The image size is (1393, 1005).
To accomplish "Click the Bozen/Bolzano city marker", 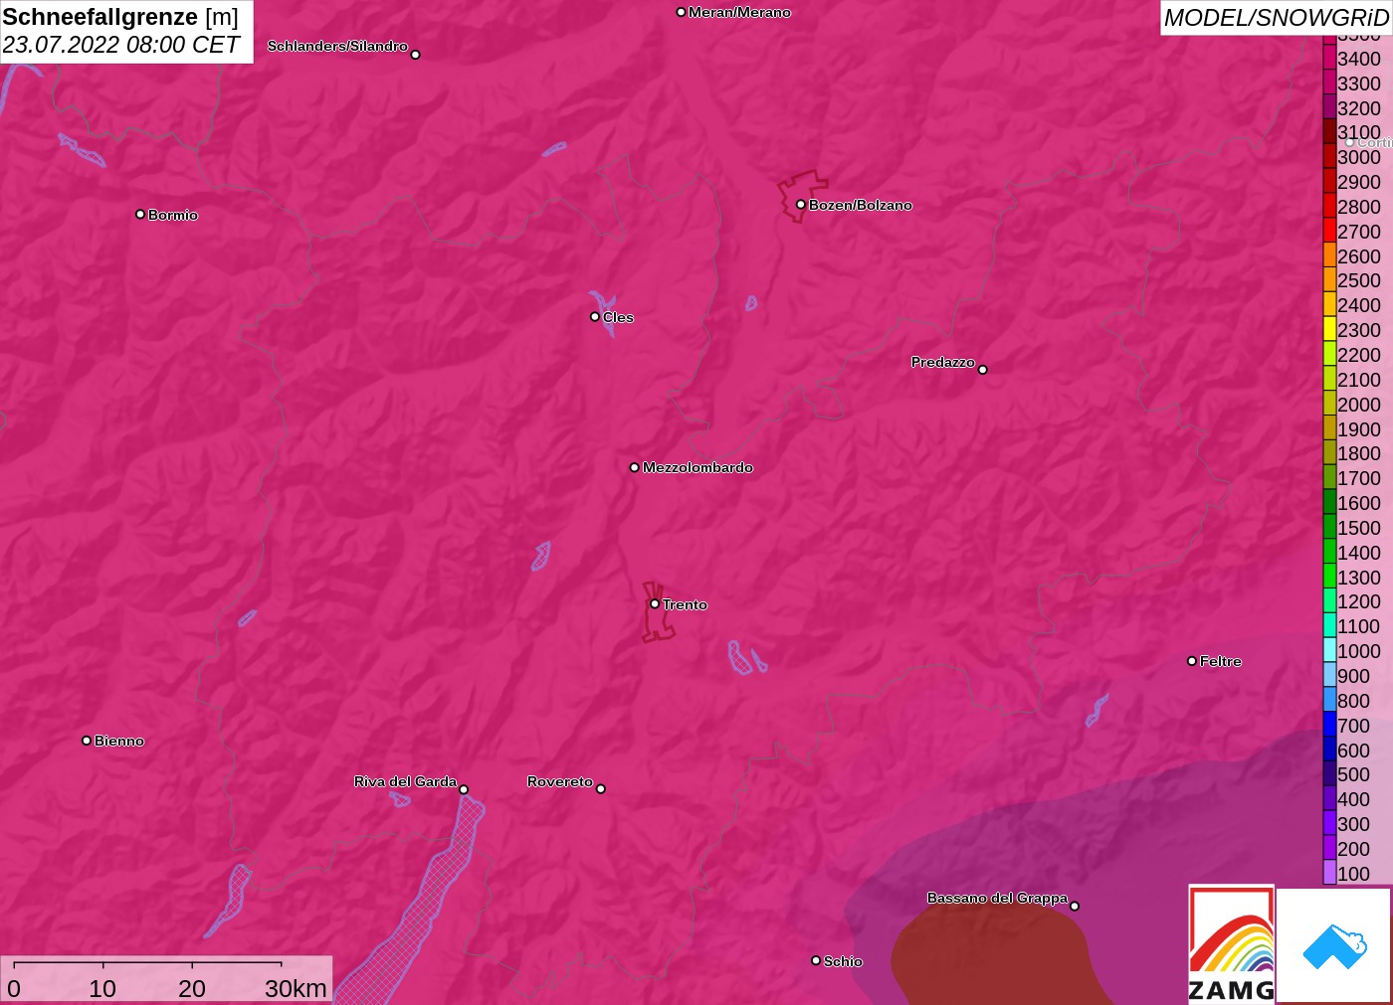I will pos(800,205).
